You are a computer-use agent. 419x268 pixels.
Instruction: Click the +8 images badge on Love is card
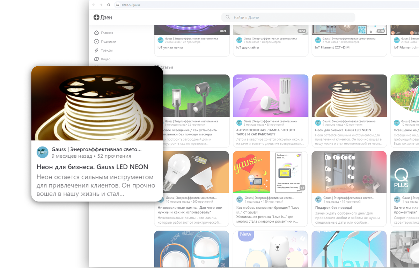(x=302, y=187)
